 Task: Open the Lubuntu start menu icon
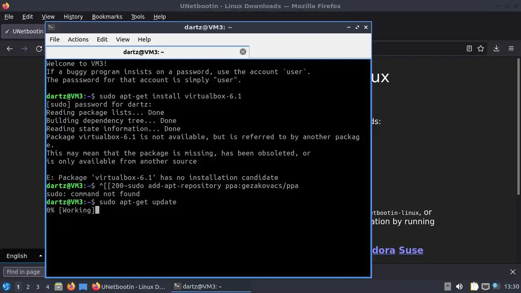[x=6, y=286]
